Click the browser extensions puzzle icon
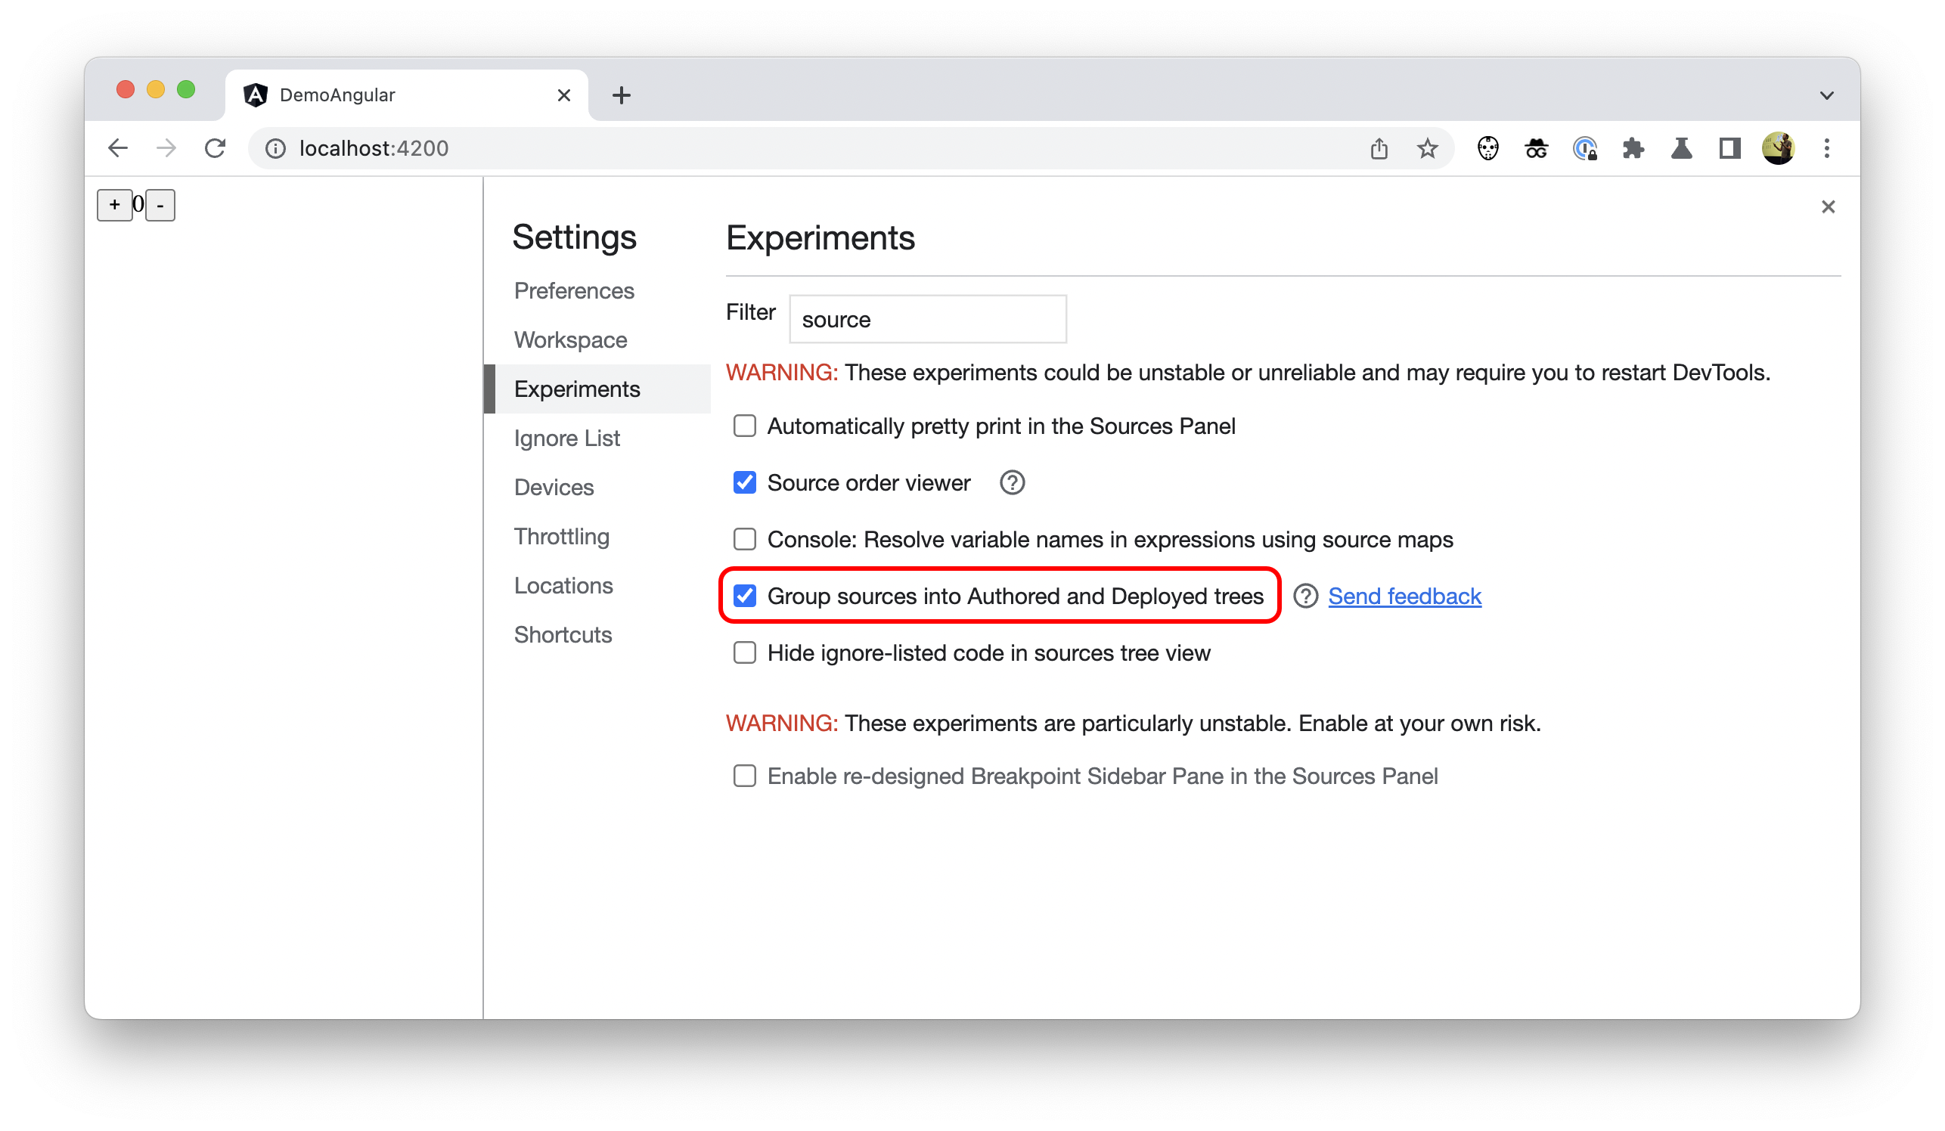Viewport: 1945px width, 1131px height. 1633,148
